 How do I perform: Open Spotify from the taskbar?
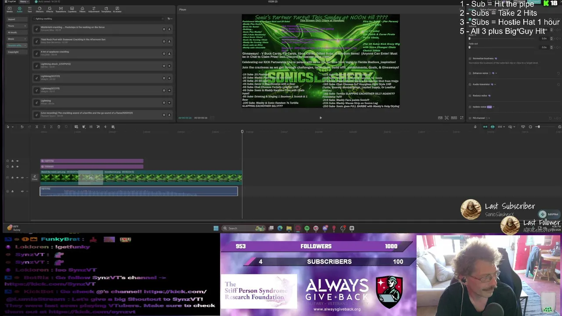[x=307, y=228]
